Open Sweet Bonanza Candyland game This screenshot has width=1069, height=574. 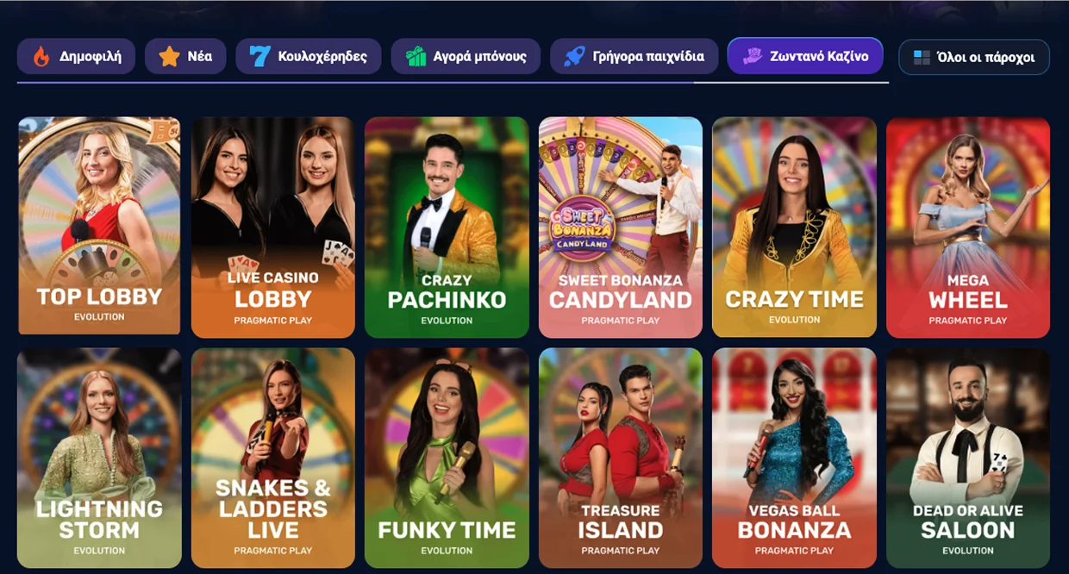(x=621, y=228)
